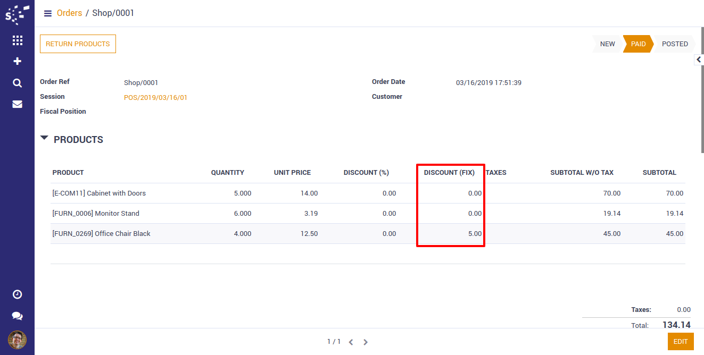Click subtotal without tax 70.00
704x355 pixels.
click(x=611, y=193)
